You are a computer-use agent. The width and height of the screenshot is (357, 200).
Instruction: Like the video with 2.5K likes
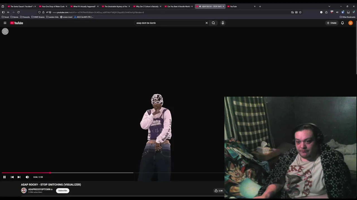(219, 191)
